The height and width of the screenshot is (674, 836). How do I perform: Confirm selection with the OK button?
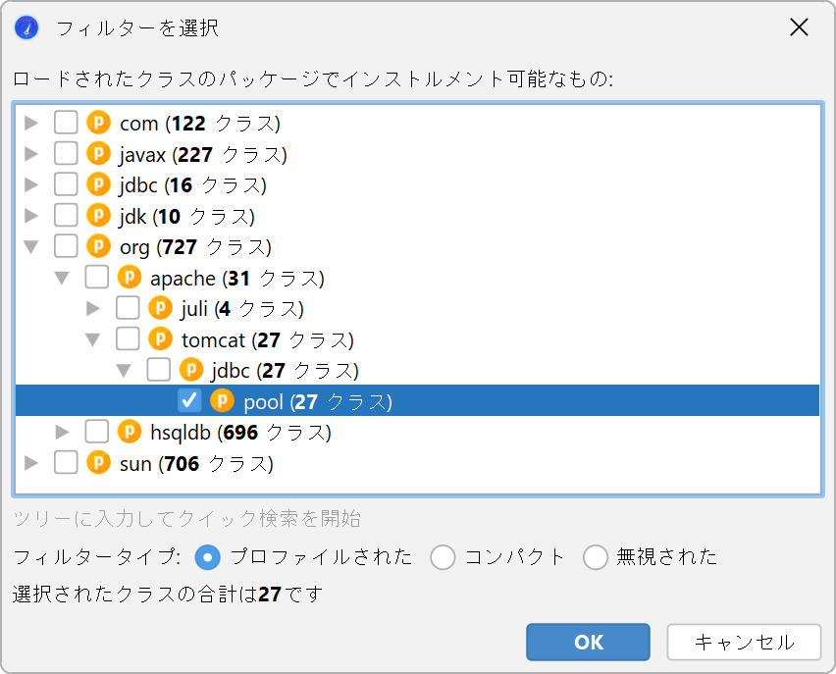coord(588,642)
